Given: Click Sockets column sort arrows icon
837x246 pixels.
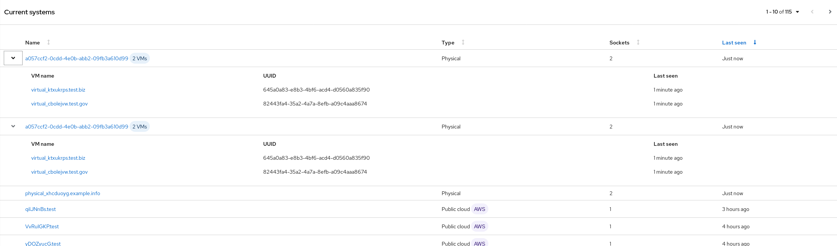Looking at the screenshot, I should coord(638,42).
